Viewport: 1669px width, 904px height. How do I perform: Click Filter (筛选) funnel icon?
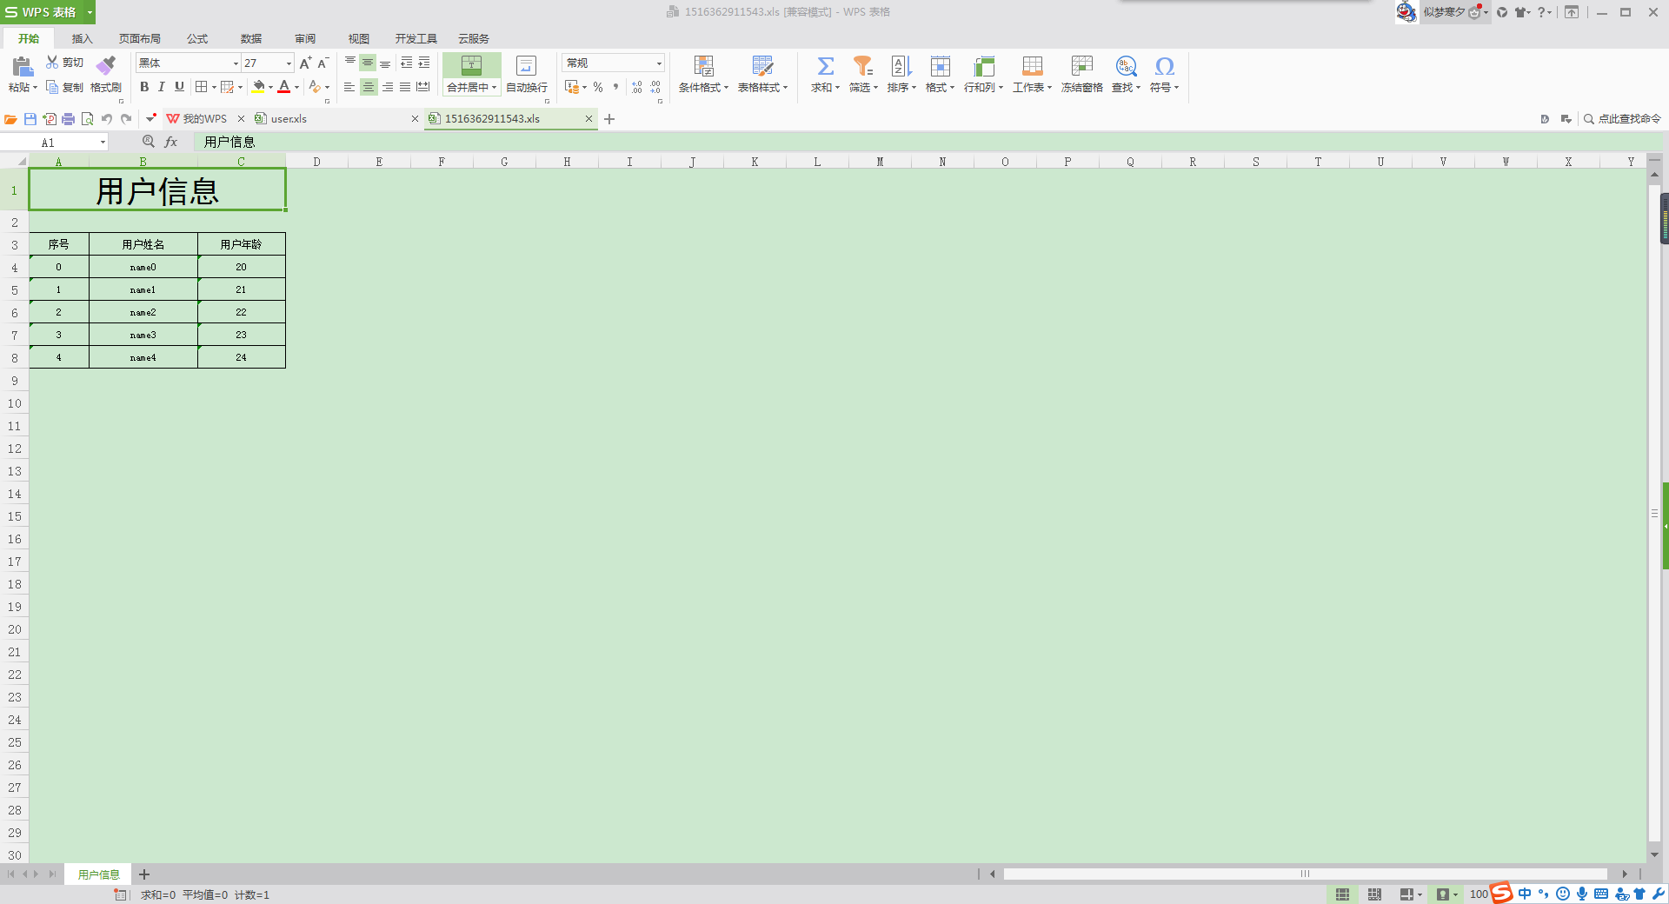pos(862,66)
